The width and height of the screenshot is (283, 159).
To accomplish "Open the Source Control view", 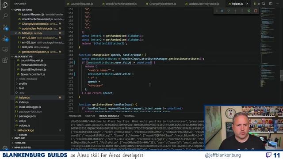I will tap(5, 27).
